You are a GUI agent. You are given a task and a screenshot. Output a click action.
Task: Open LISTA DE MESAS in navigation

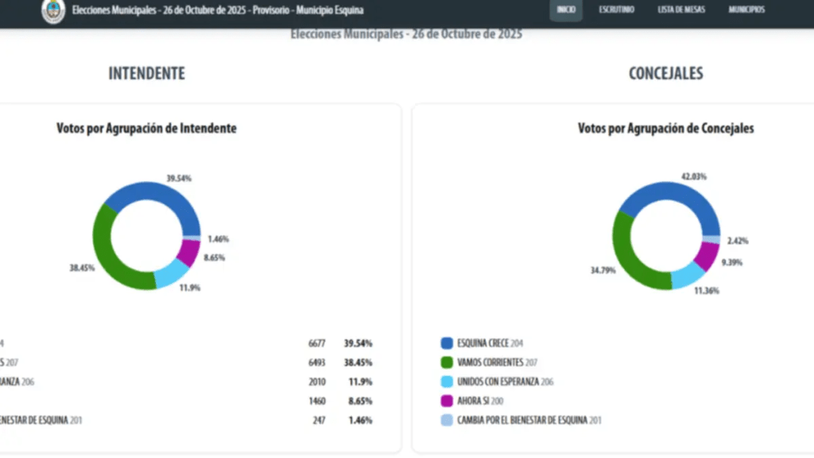pos(680,10)
